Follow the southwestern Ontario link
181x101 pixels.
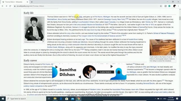87,22
